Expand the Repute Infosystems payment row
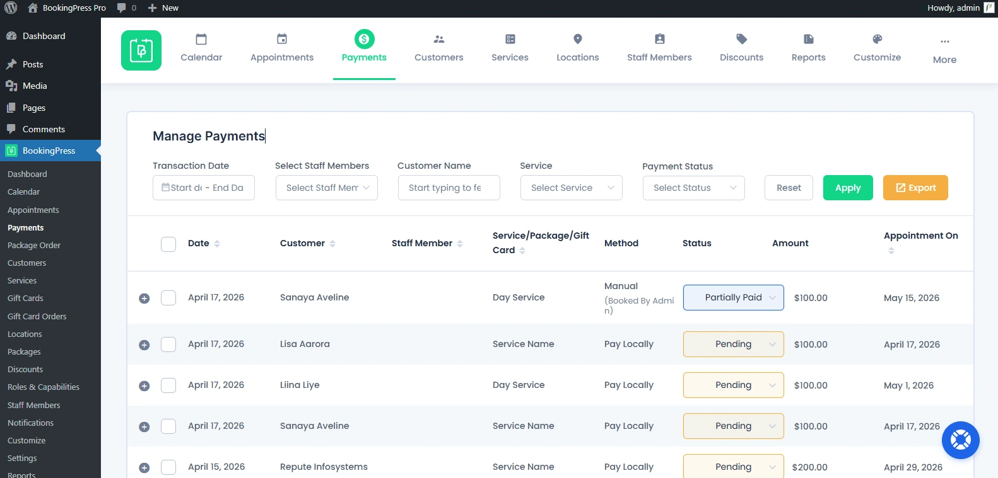The width and height of the screenshot is (998, 478). (144, 468)
